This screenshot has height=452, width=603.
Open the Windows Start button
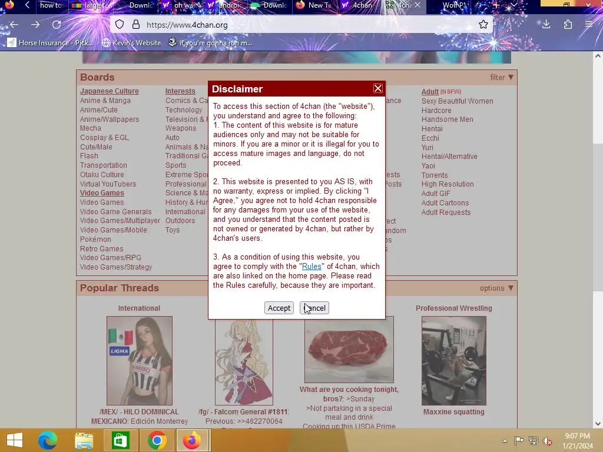[x=15, y=440]
